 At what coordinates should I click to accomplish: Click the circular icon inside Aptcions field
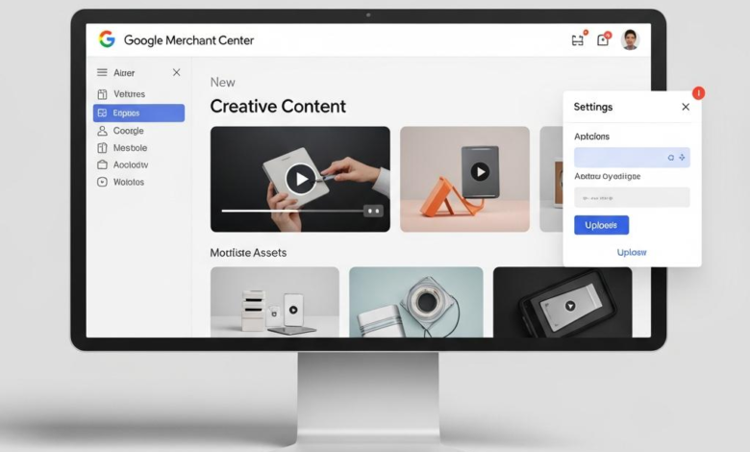[x=670, y=158]
